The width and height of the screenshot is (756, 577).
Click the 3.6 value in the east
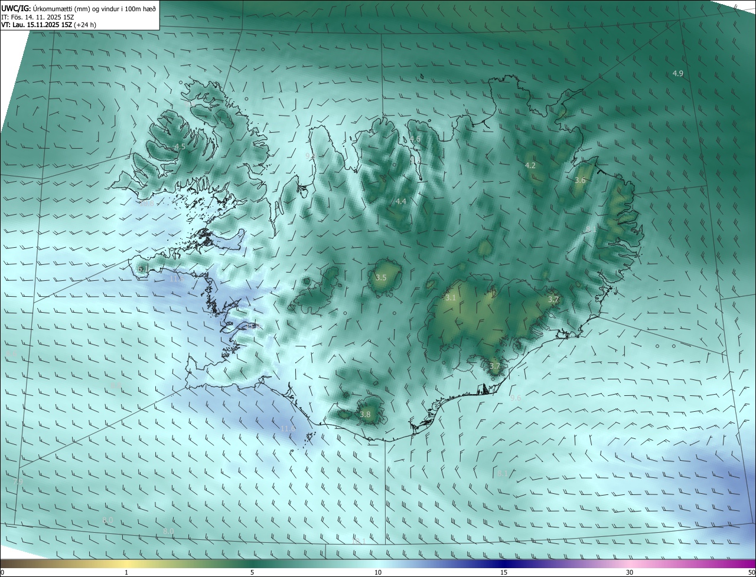[x=580, y=181]
